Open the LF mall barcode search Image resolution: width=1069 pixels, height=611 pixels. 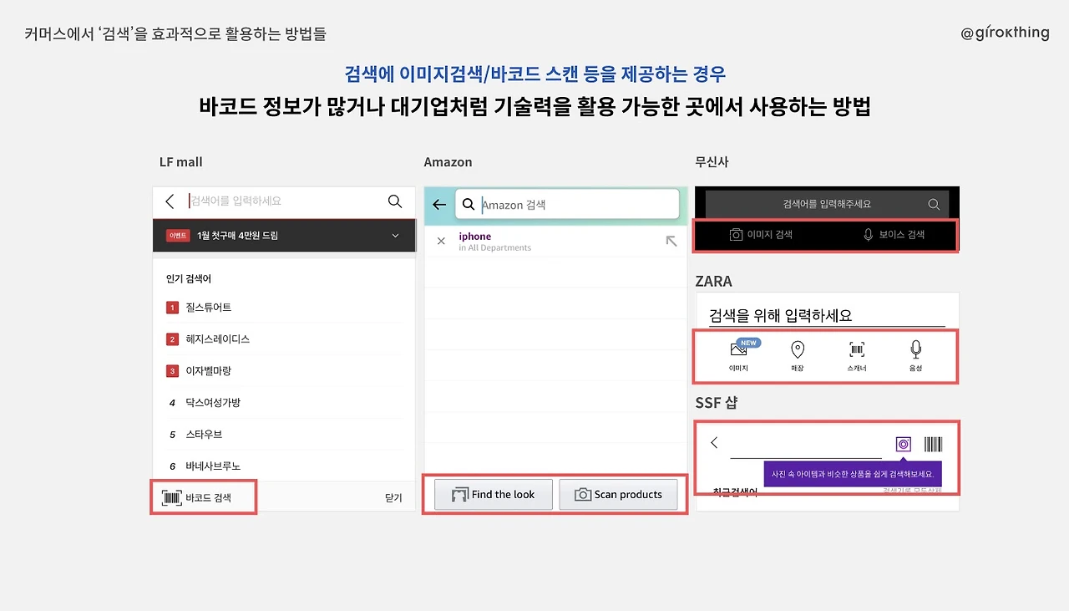click(x=197, y=497)
